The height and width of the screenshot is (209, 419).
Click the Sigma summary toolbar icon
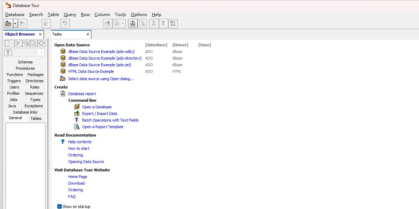coord(154,23)
